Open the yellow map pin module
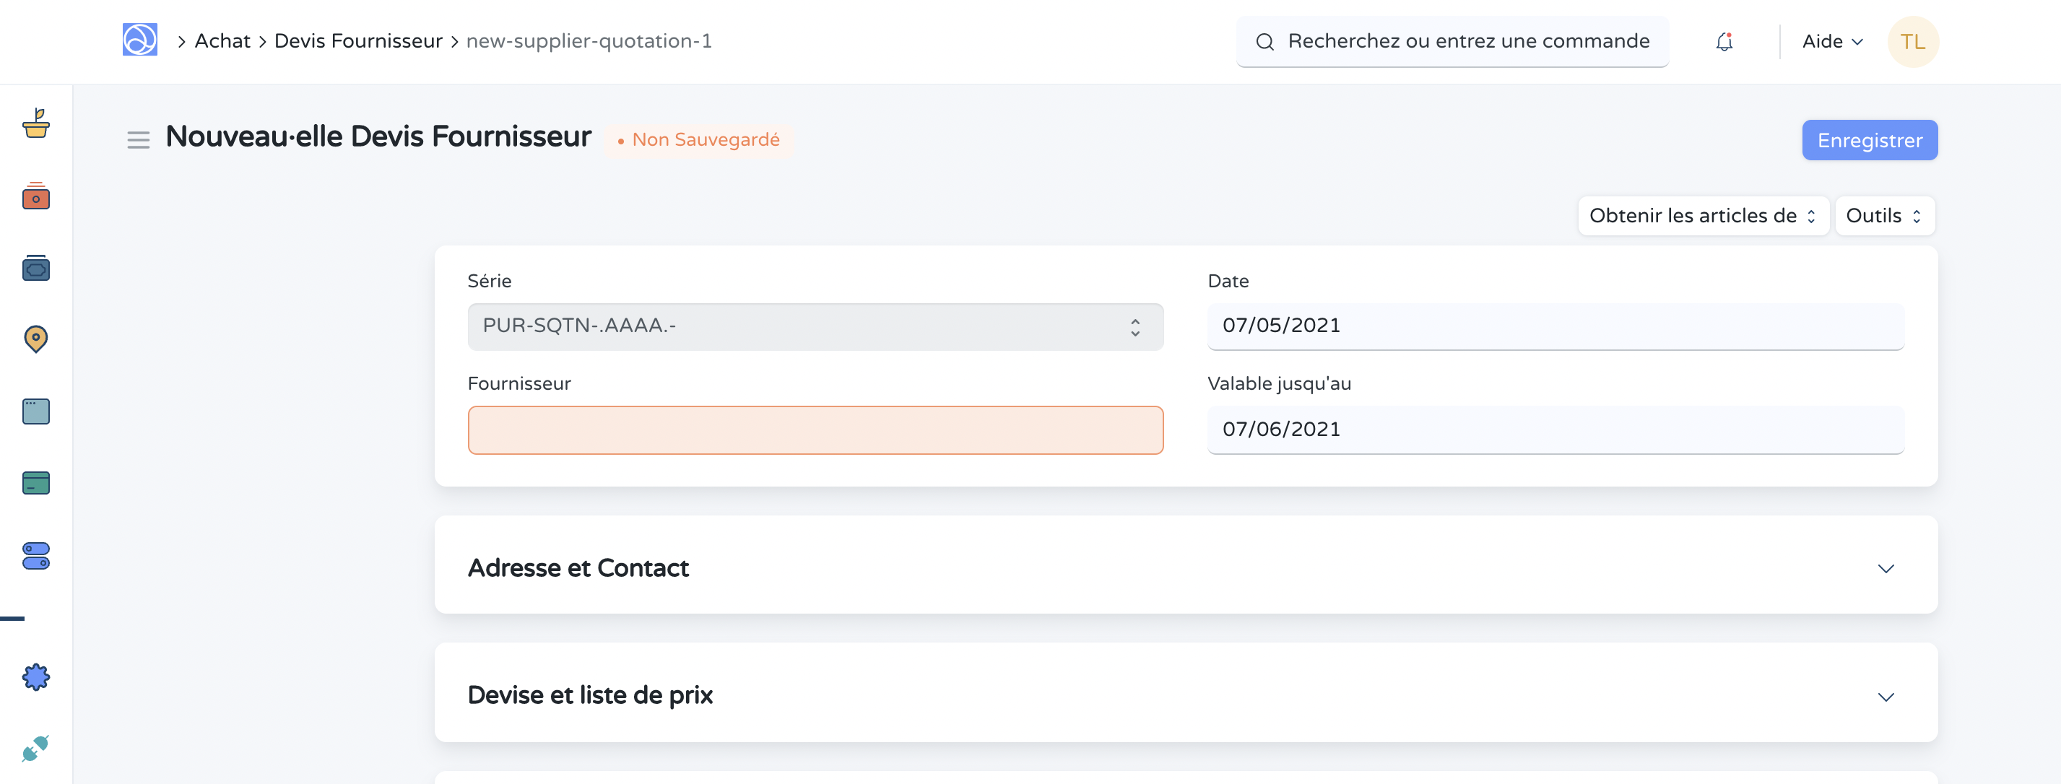Image resolution: width=2061 pixels, height=784 pixels. (x=36, y=339)
